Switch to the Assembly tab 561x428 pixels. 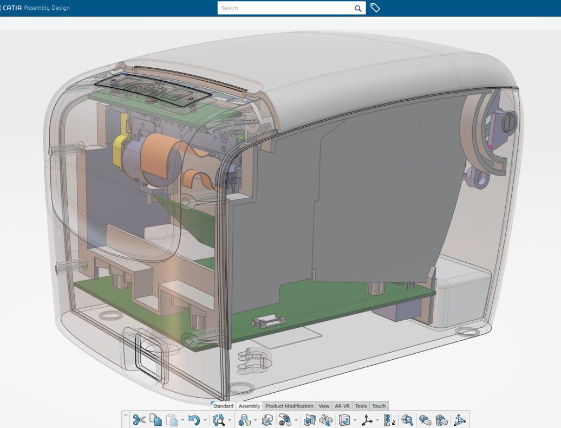(x=249, y=406)
